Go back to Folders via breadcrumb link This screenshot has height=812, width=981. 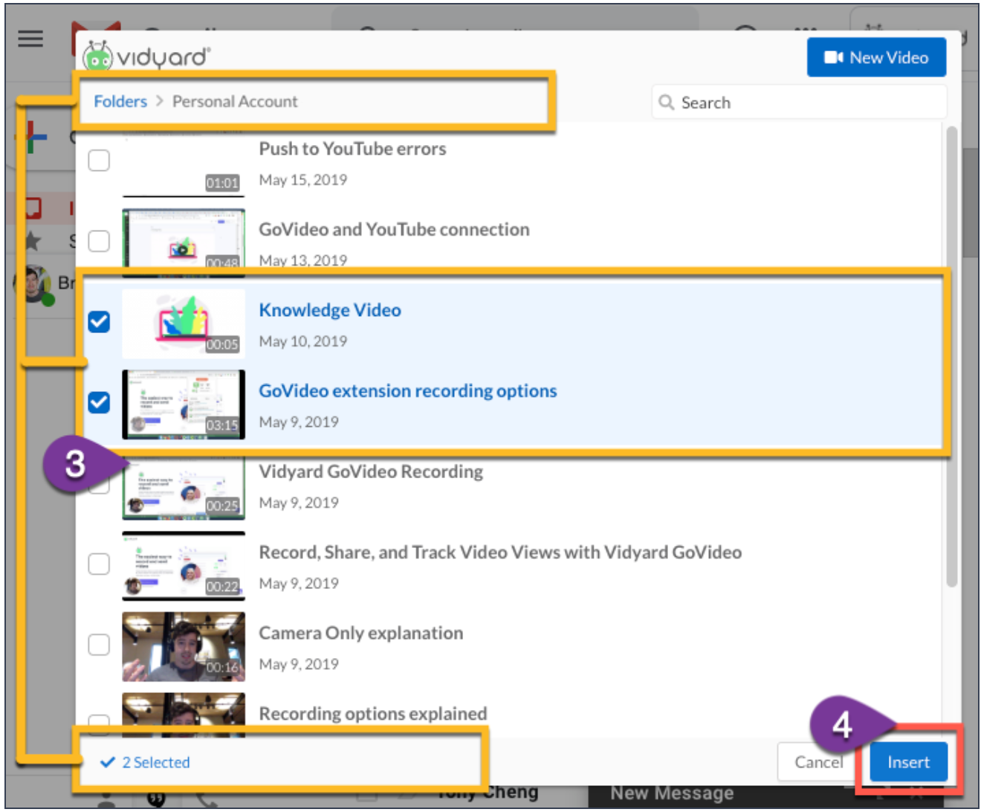click(120, 101)
